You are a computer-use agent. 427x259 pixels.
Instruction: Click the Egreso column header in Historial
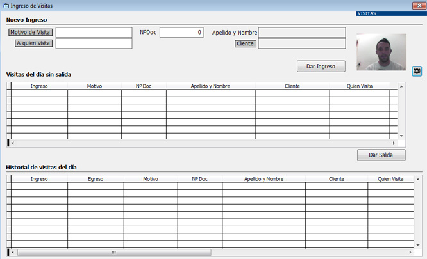tap(95, 179)
